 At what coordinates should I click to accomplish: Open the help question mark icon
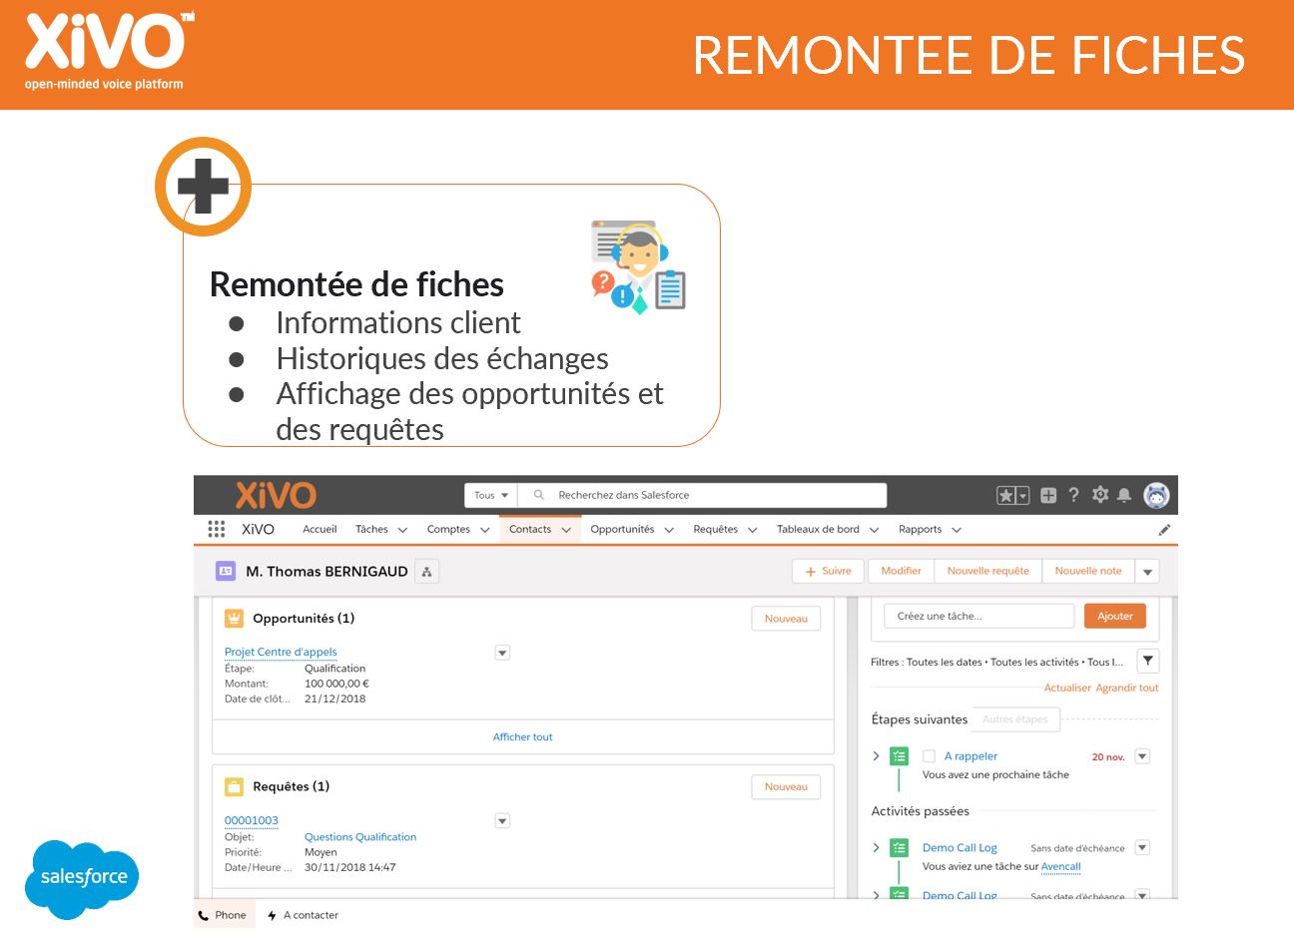tap(1074, 495)
